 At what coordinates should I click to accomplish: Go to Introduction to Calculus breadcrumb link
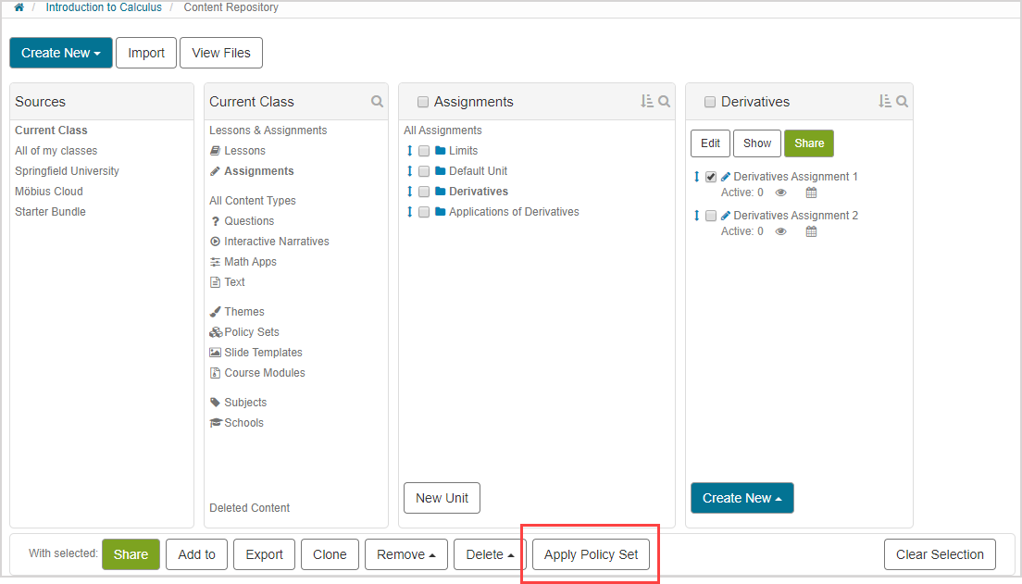(104, 7)
